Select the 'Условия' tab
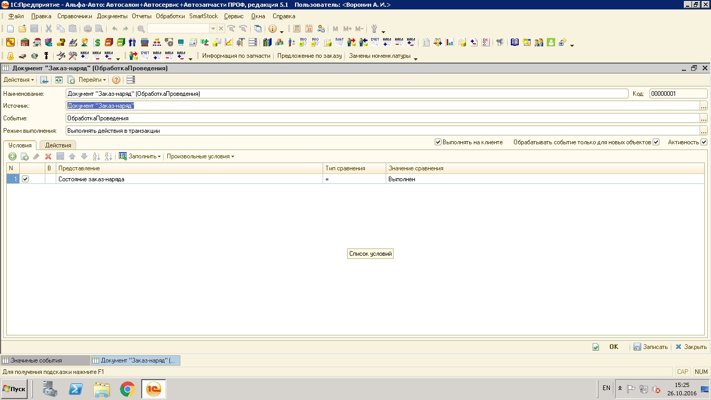This screenshot has width=711, height=400. point(20,145)
